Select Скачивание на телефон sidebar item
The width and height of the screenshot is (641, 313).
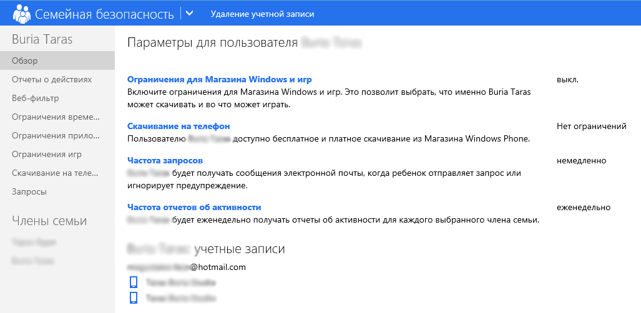[x=57, y=173]
